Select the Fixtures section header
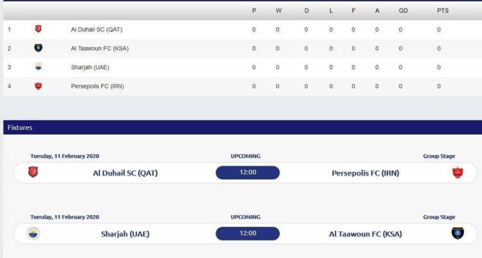The image size is (482, 258). coord(20,127)
